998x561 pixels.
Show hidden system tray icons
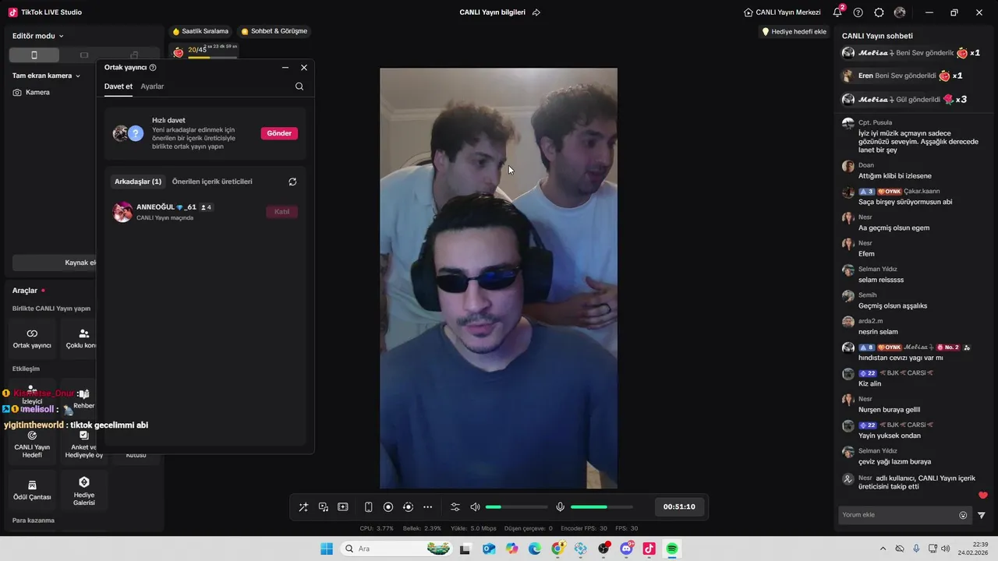(883, 549)
